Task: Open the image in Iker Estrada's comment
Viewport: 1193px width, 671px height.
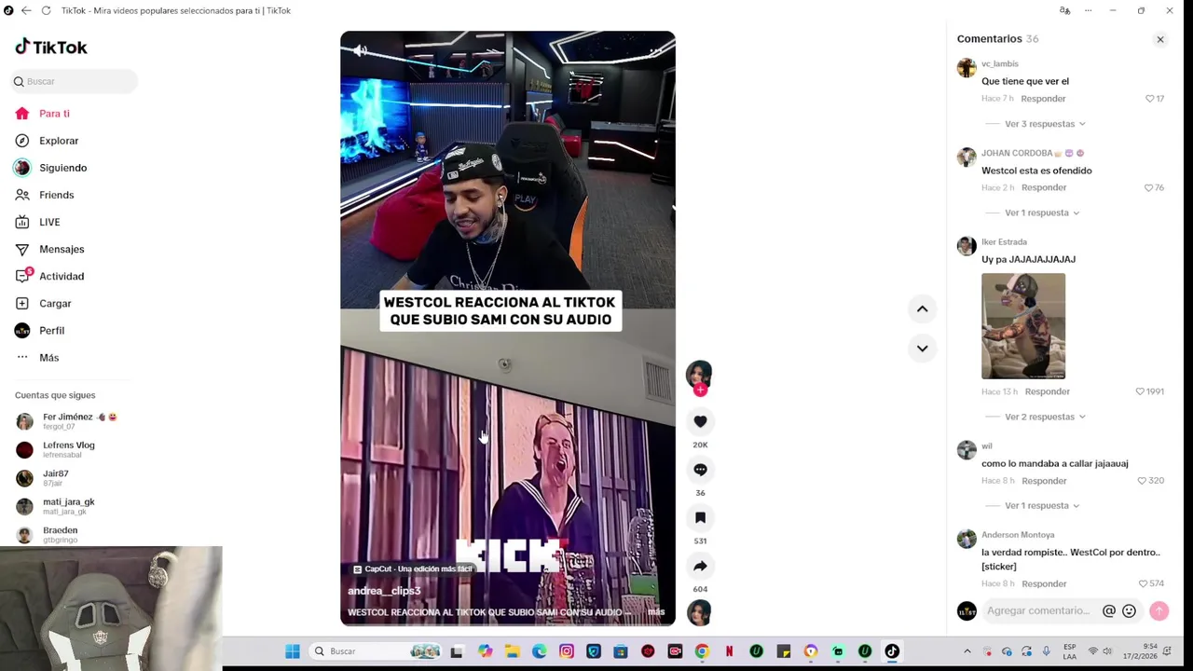Action: tap(1023, 326)
